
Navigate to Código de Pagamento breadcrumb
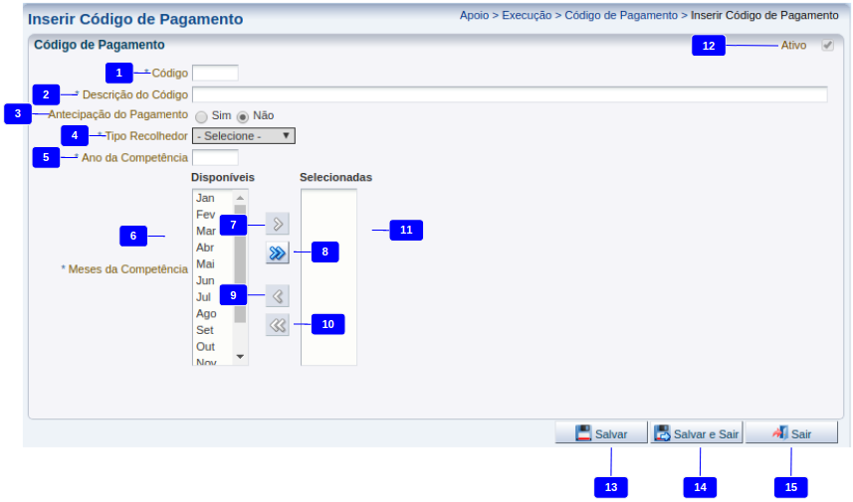pyautogui.click(x=621, y=16)
